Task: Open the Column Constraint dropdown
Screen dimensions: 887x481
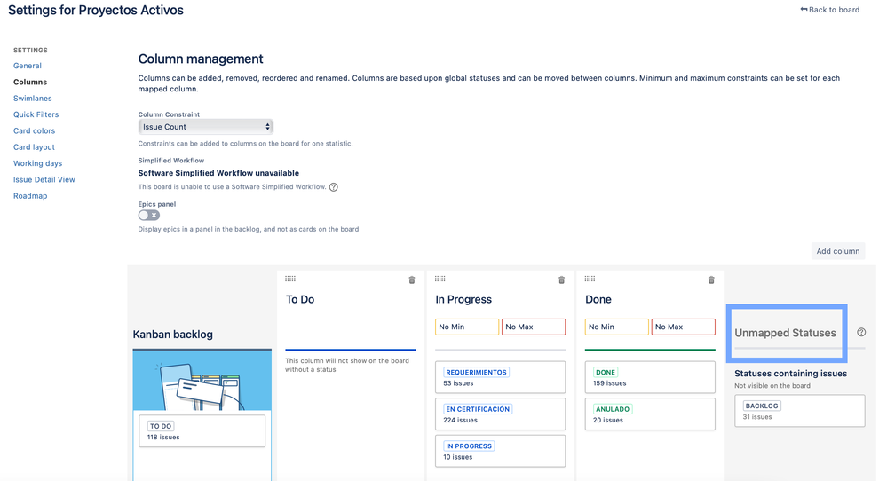Action: [205, 127]
